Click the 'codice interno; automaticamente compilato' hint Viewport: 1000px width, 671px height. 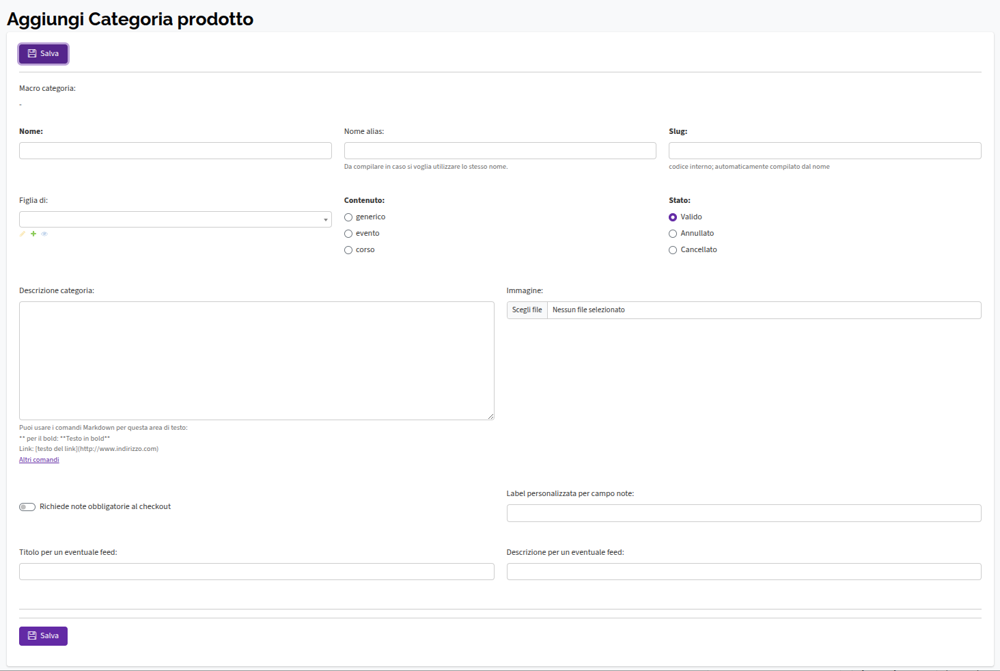coord(749,167)
